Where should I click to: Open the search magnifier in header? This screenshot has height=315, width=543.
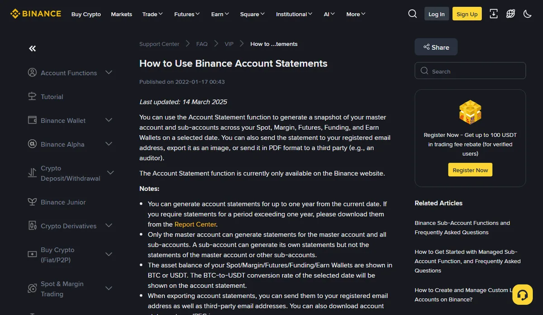[x=412, y=14]
